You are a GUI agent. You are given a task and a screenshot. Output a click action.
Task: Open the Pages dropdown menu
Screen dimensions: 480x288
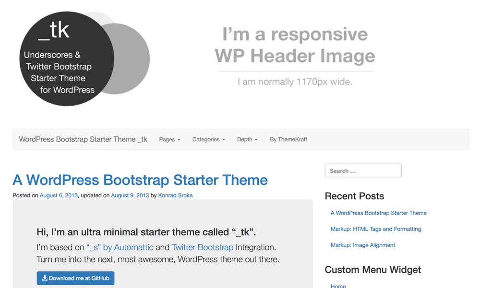(x=169, y=140)
